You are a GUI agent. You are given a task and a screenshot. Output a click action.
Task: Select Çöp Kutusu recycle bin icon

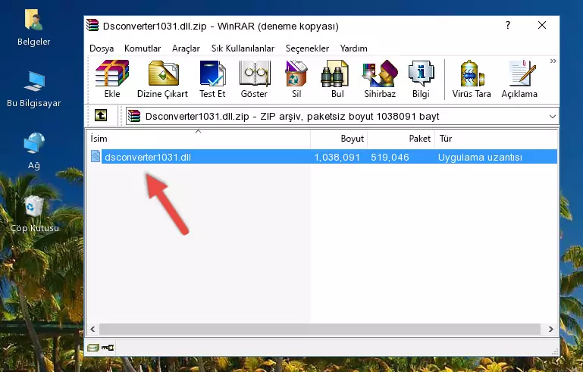[x=34, y=214]
